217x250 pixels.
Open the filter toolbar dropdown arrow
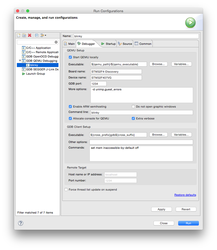click(x=45, y=35)
